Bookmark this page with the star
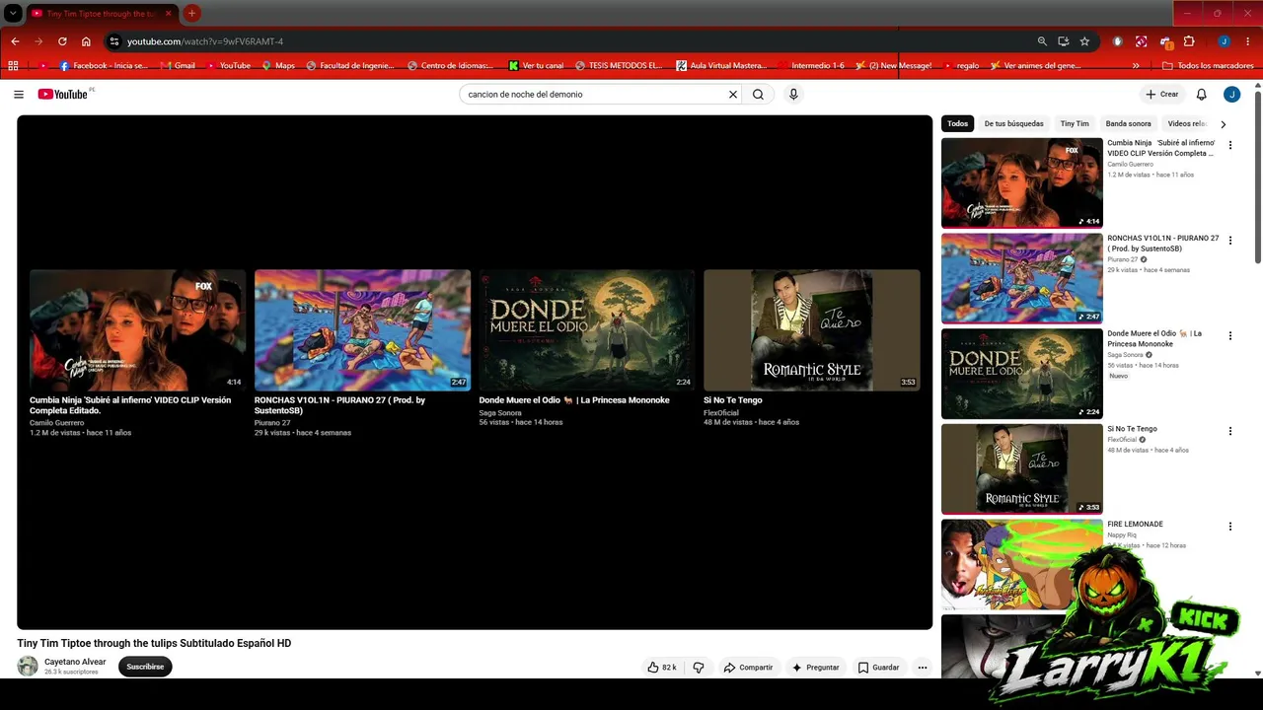Screen dimensions: 1263x710 click(x=1084, y=41)
